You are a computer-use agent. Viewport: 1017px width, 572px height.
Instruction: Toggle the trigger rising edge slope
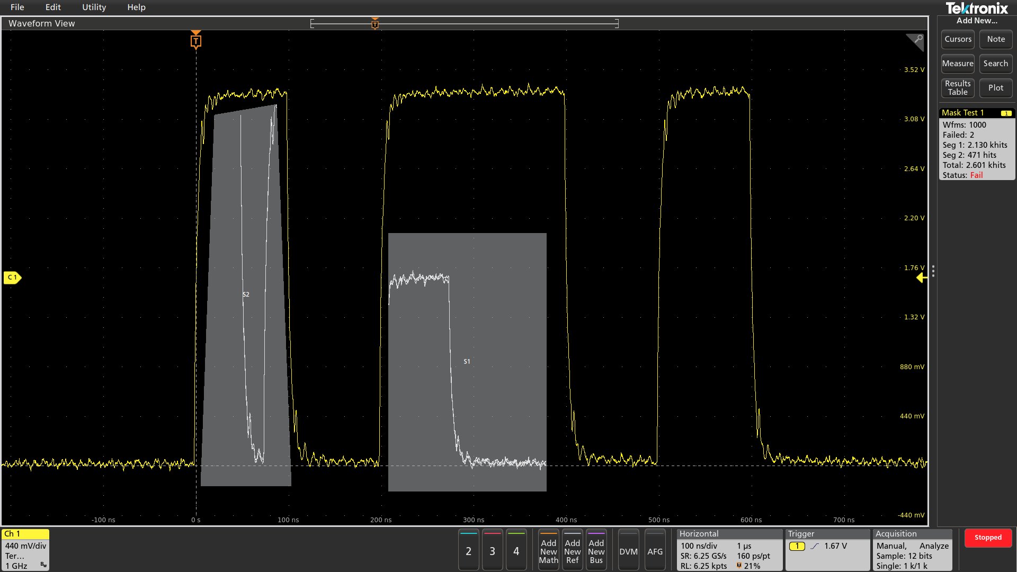point(814,546)
